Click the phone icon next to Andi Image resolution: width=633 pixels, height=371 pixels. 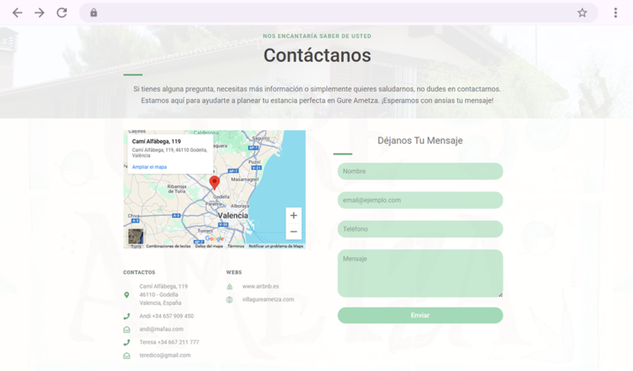click(127, 317)
